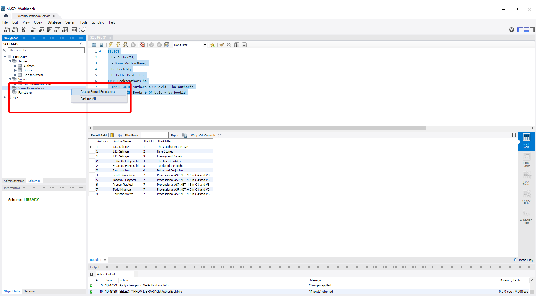
Task: Toggle stop-on-error execution icon
Action: coord(142,45)
